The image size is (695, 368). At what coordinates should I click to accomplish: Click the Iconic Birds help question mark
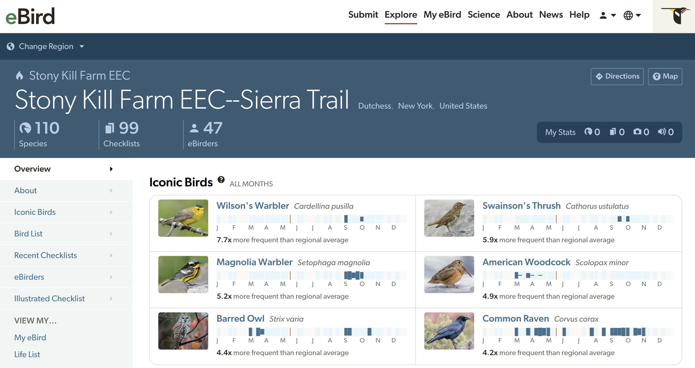pyautogui.click(x=221, y=180)
